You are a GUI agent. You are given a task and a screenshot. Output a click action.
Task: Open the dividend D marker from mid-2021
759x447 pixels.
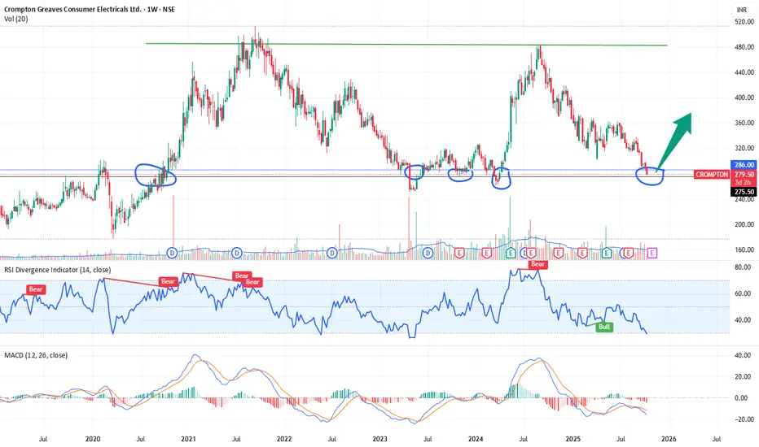click(237, 253)
